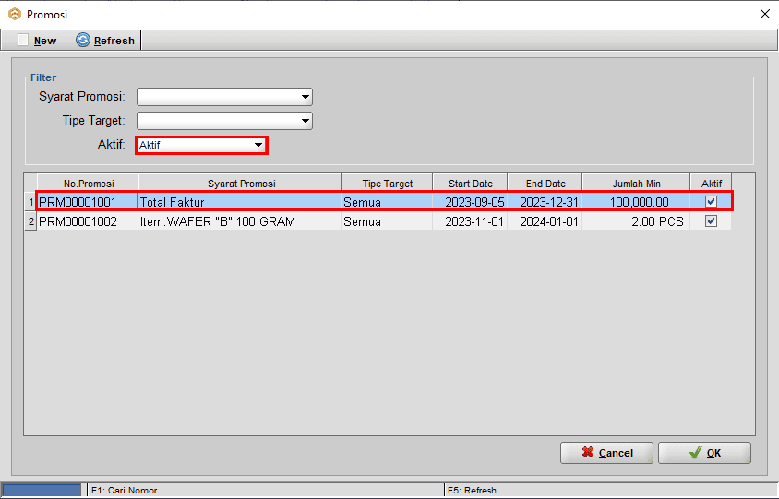Click the Aktif column header
Viewport: 779px width, 499px height.
coord(711,184)
